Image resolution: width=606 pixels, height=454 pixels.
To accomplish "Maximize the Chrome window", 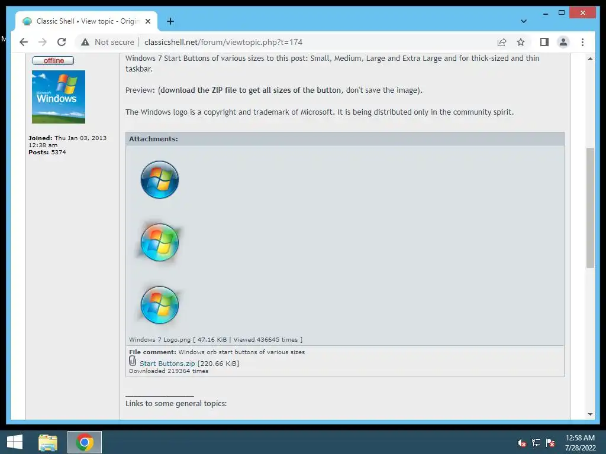I will (562, 13).
